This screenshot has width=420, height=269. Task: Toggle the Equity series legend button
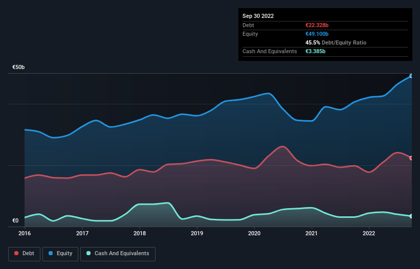(x=60, y=254)
